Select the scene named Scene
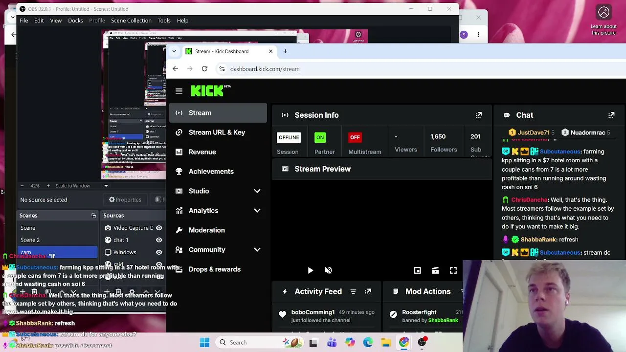This screenshot has height=352, width=626. (58, 228)
